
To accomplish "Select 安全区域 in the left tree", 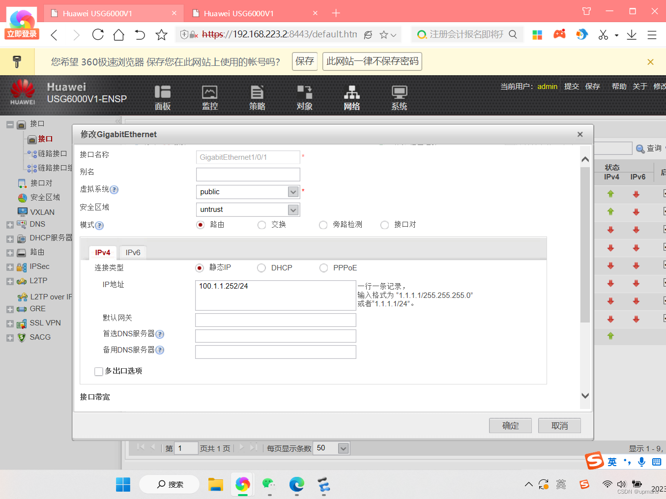I will coord(45,198).
